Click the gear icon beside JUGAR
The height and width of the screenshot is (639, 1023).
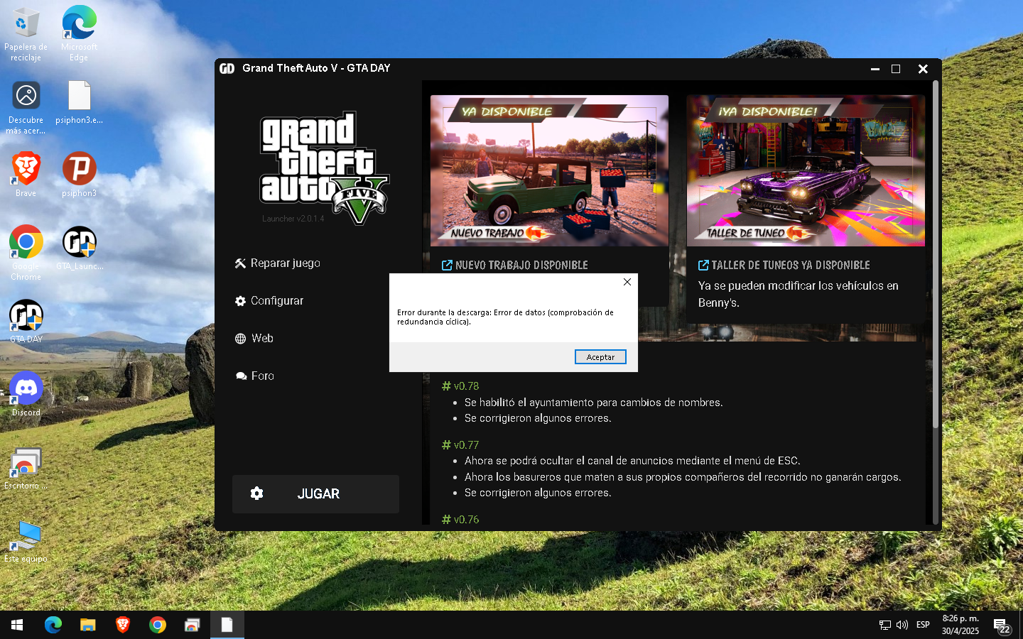click(x=257, y=493)
